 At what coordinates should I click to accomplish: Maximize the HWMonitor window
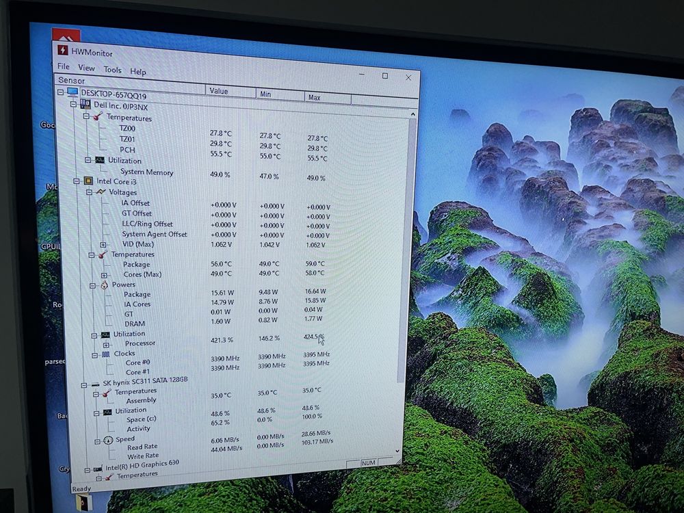[384, 76]
